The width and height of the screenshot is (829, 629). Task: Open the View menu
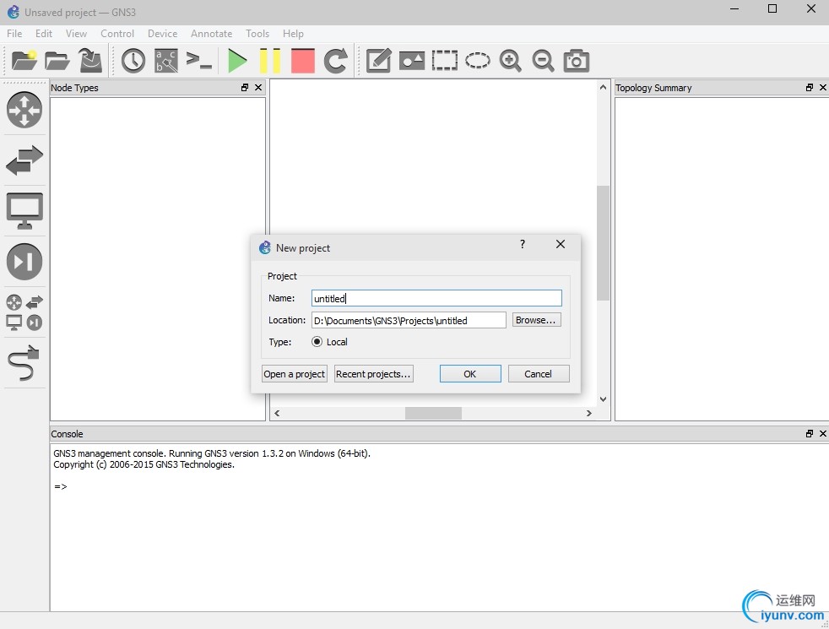click(x=76, y=33)
